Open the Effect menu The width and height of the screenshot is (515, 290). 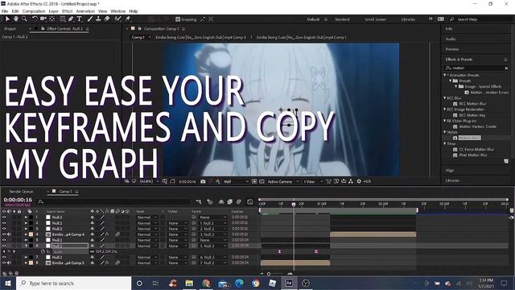[67, 11]
